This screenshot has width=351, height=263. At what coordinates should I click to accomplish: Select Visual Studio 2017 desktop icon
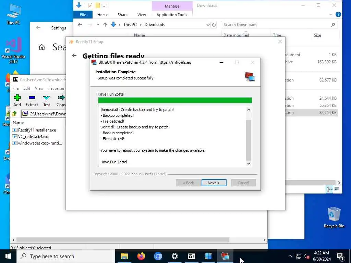coord(13,50)
